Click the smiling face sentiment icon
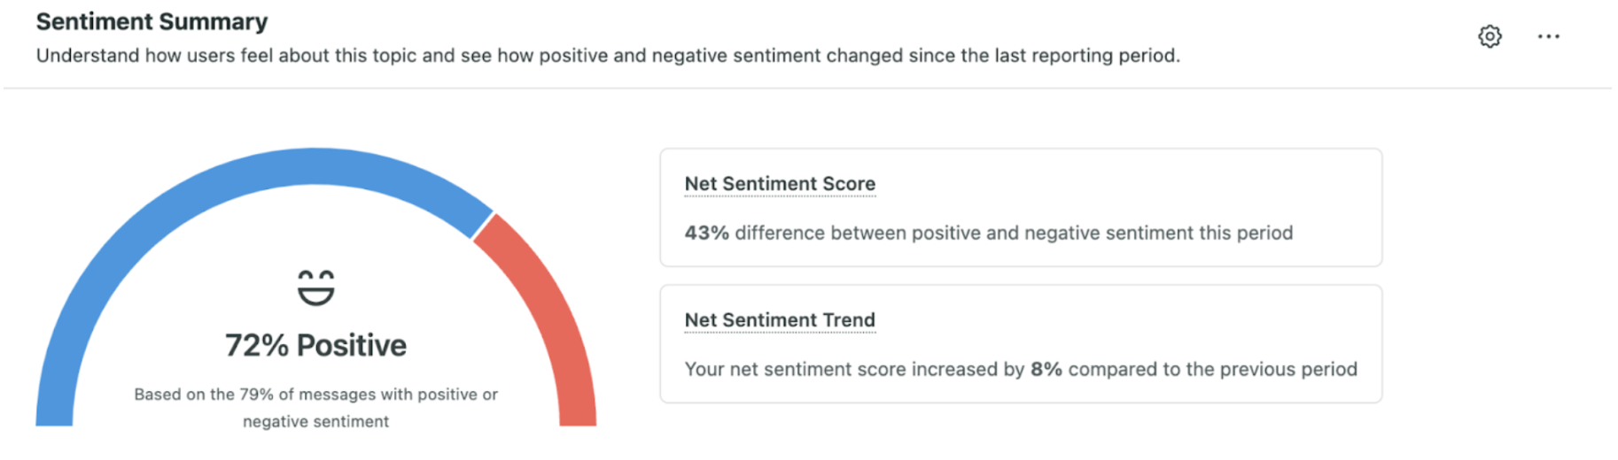This screenshot has height=460, width=1618. click(315, 287)
